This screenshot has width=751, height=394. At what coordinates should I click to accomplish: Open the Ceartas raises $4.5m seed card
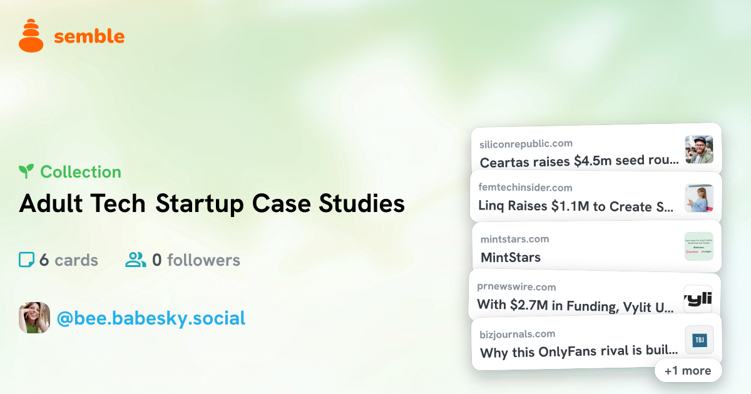pos(596,150)
